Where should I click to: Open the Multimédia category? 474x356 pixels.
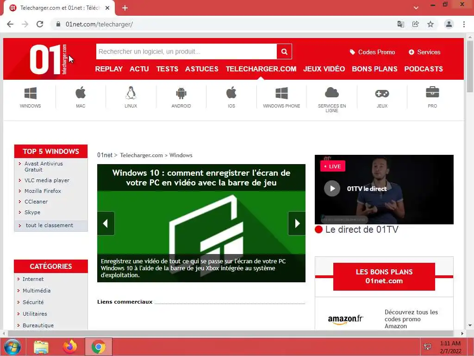[x=37, y=291]
